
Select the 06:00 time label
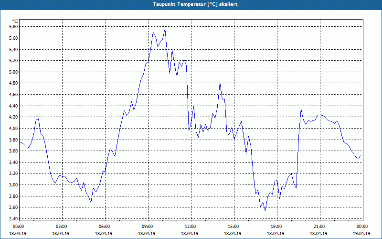click(x=105, y=227)
